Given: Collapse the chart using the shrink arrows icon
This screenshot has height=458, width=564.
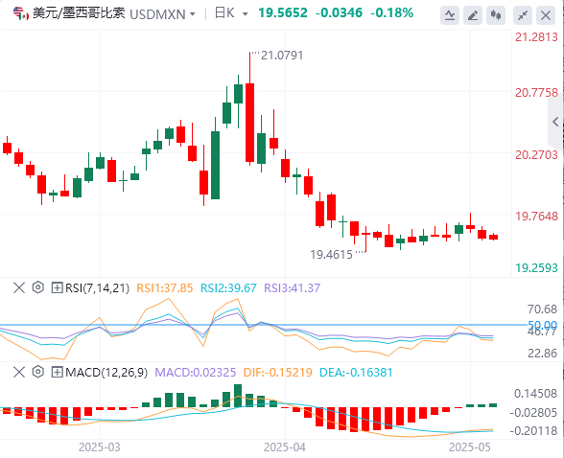Looking at the screenshot, I should coord(523,15).
